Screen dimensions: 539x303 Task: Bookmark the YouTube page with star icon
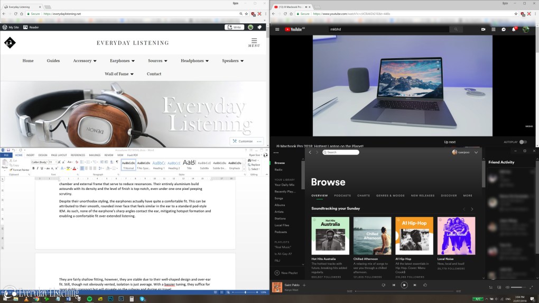click(x=516, y=14)
